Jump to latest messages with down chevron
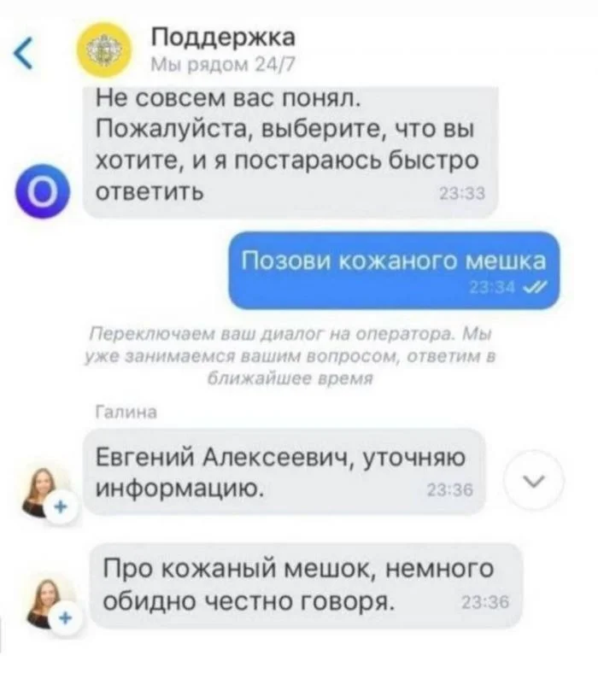Screen dimensions: 598x673 [x=534, y=480]
